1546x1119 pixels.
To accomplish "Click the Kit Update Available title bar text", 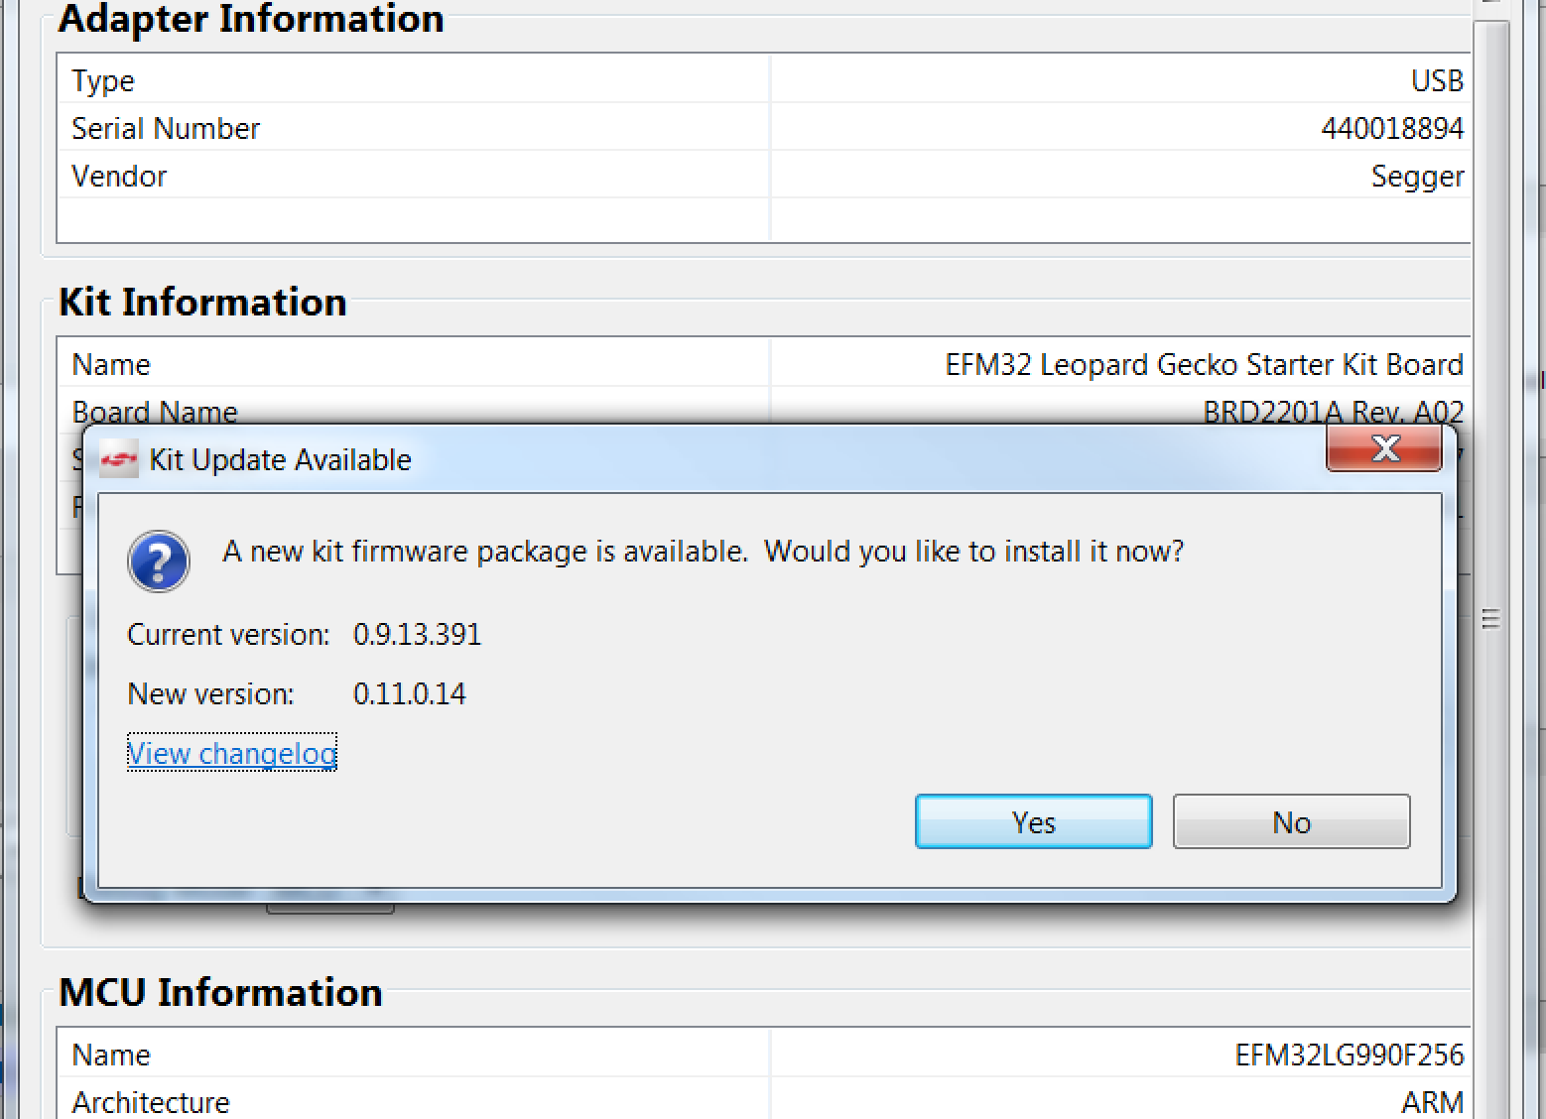I will click(280, 460).
